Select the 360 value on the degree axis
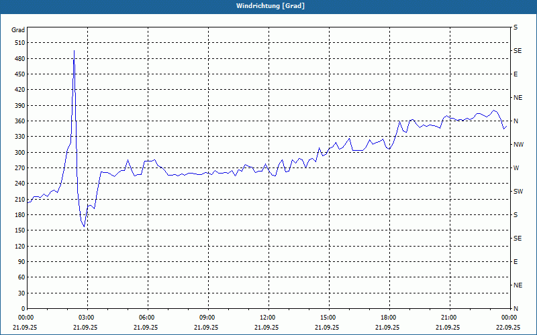Screen dimensions: 537x335 pyautogui.click(x=20, y=121)
